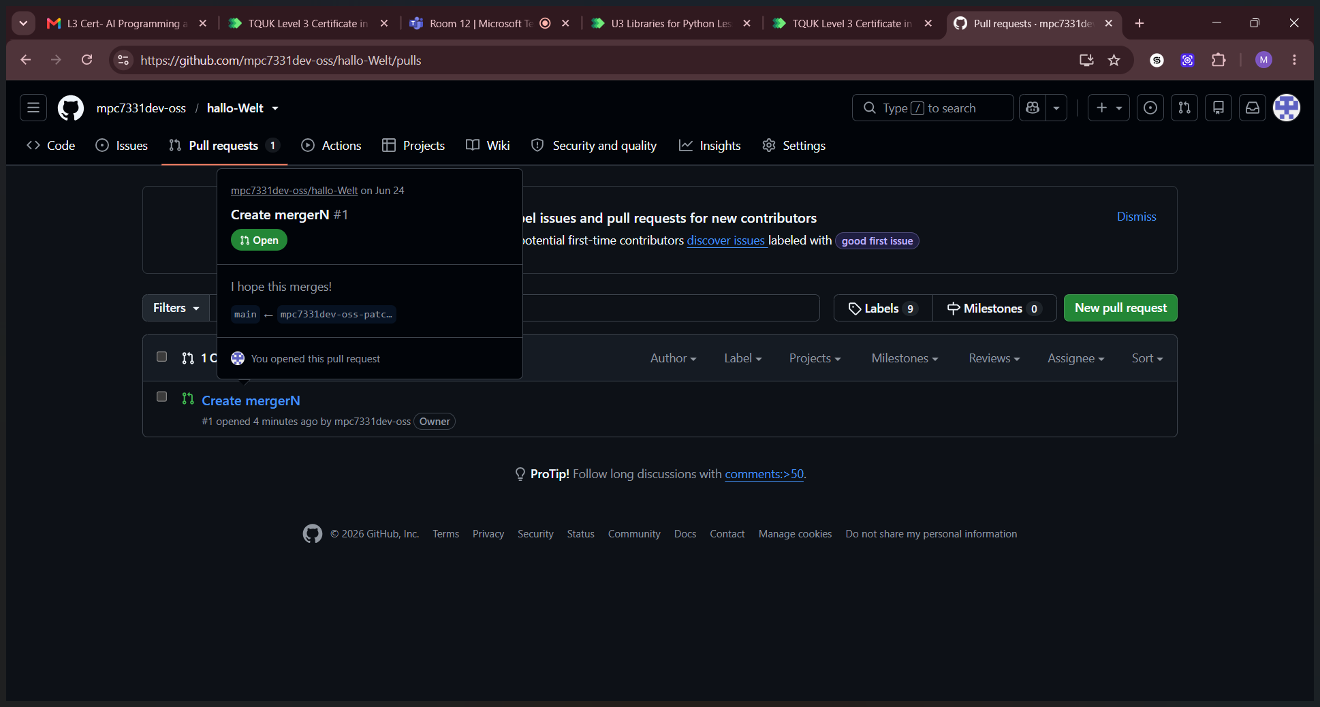Open the Chrome profile M avatar
This screenshot has width=1320, height=707.
point(1263,60)
